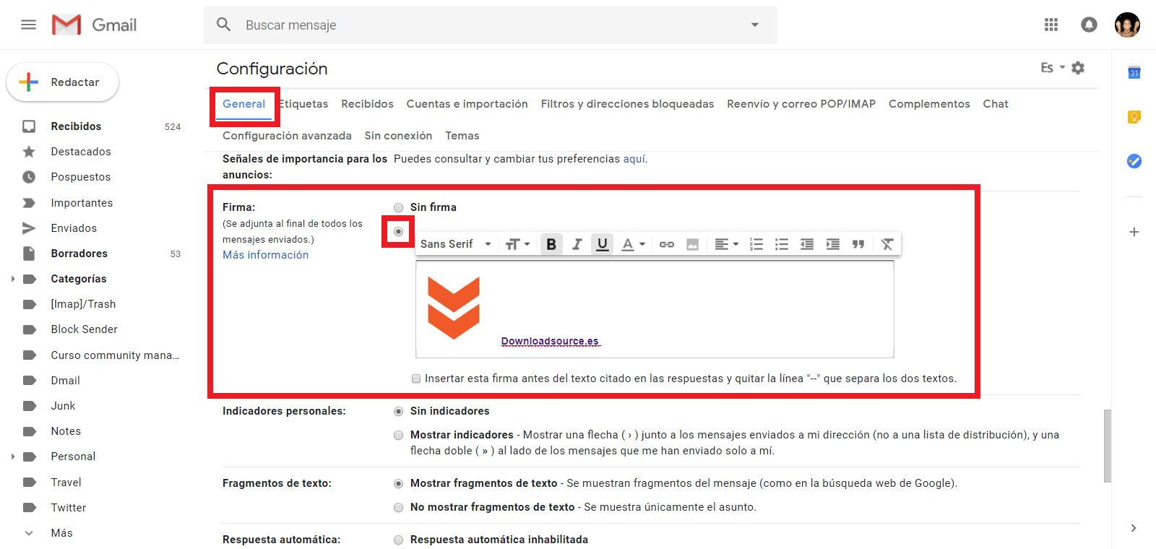Select Mostrar indicadores option
1156x549 pixels.
tap(398, 435)
